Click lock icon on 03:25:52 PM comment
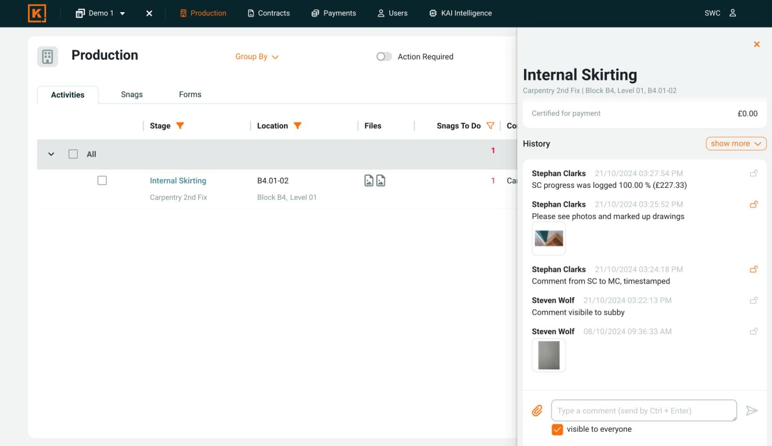Viewport: 772px width, 446px height. (x=754, y=205)
